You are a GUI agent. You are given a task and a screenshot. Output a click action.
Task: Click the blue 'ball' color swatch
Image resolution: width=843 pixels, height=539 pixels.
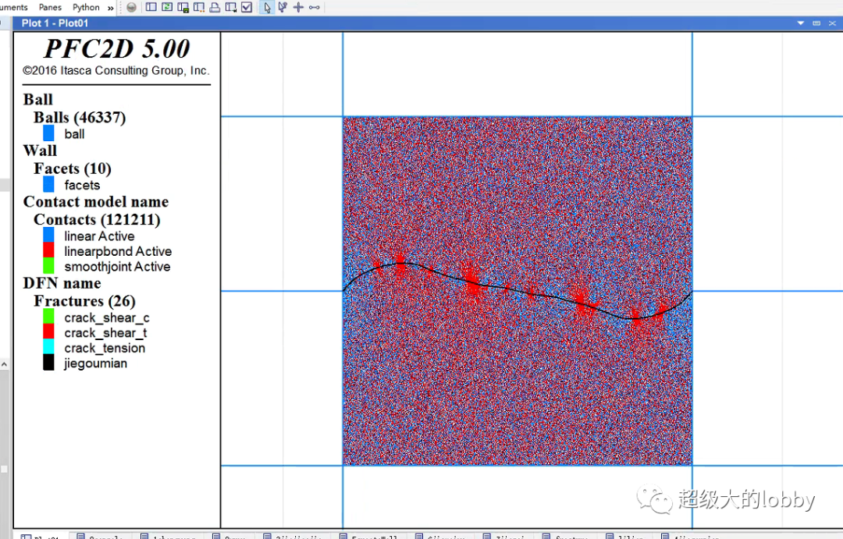(48, 133)
